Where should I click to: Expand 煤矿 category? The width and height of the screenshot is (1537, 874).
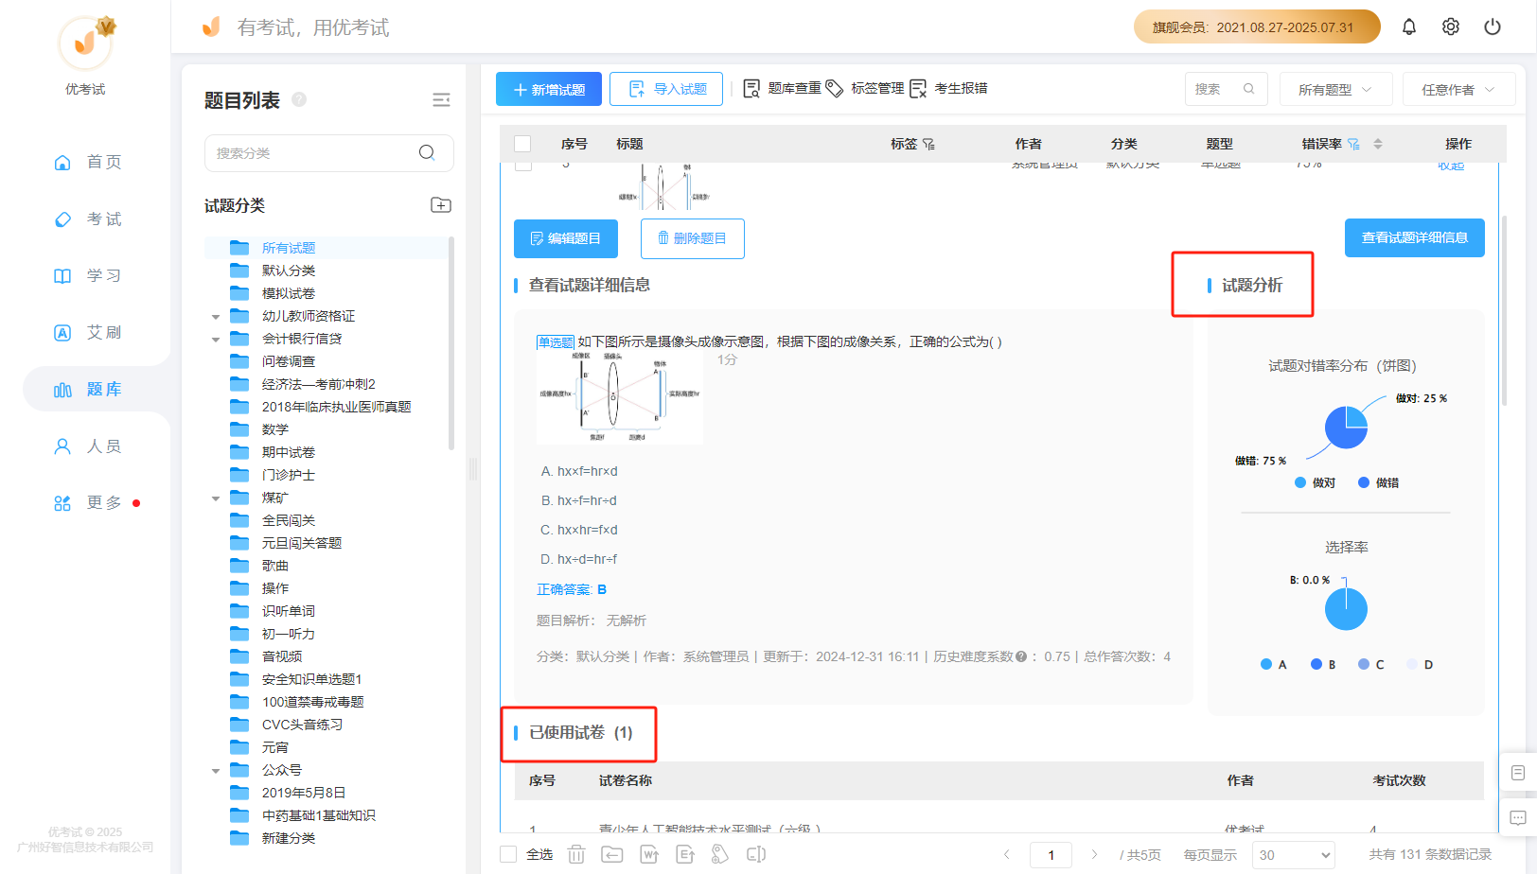pos(216,498)
